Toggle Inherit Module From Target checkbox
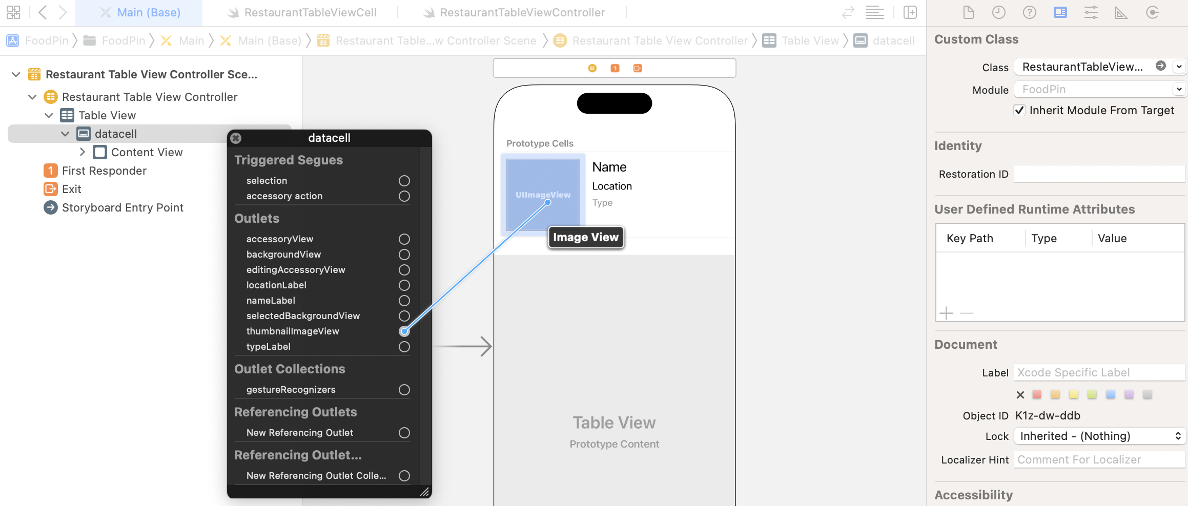The width and height of the screenshot is (1188, 506). [1019, 111]
